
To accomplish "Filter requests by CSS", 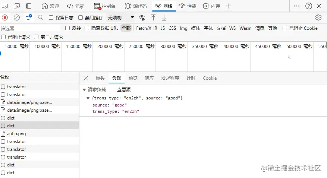I will [172, 28].
